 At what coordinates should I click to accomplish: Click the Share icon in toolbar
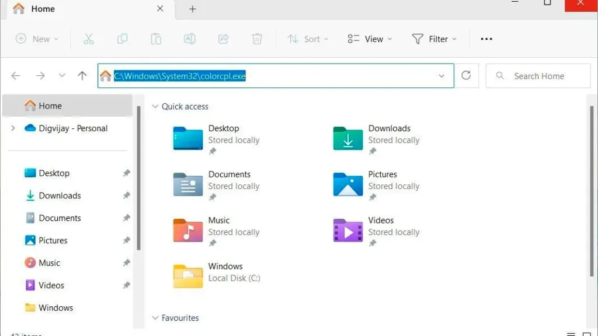223,39
